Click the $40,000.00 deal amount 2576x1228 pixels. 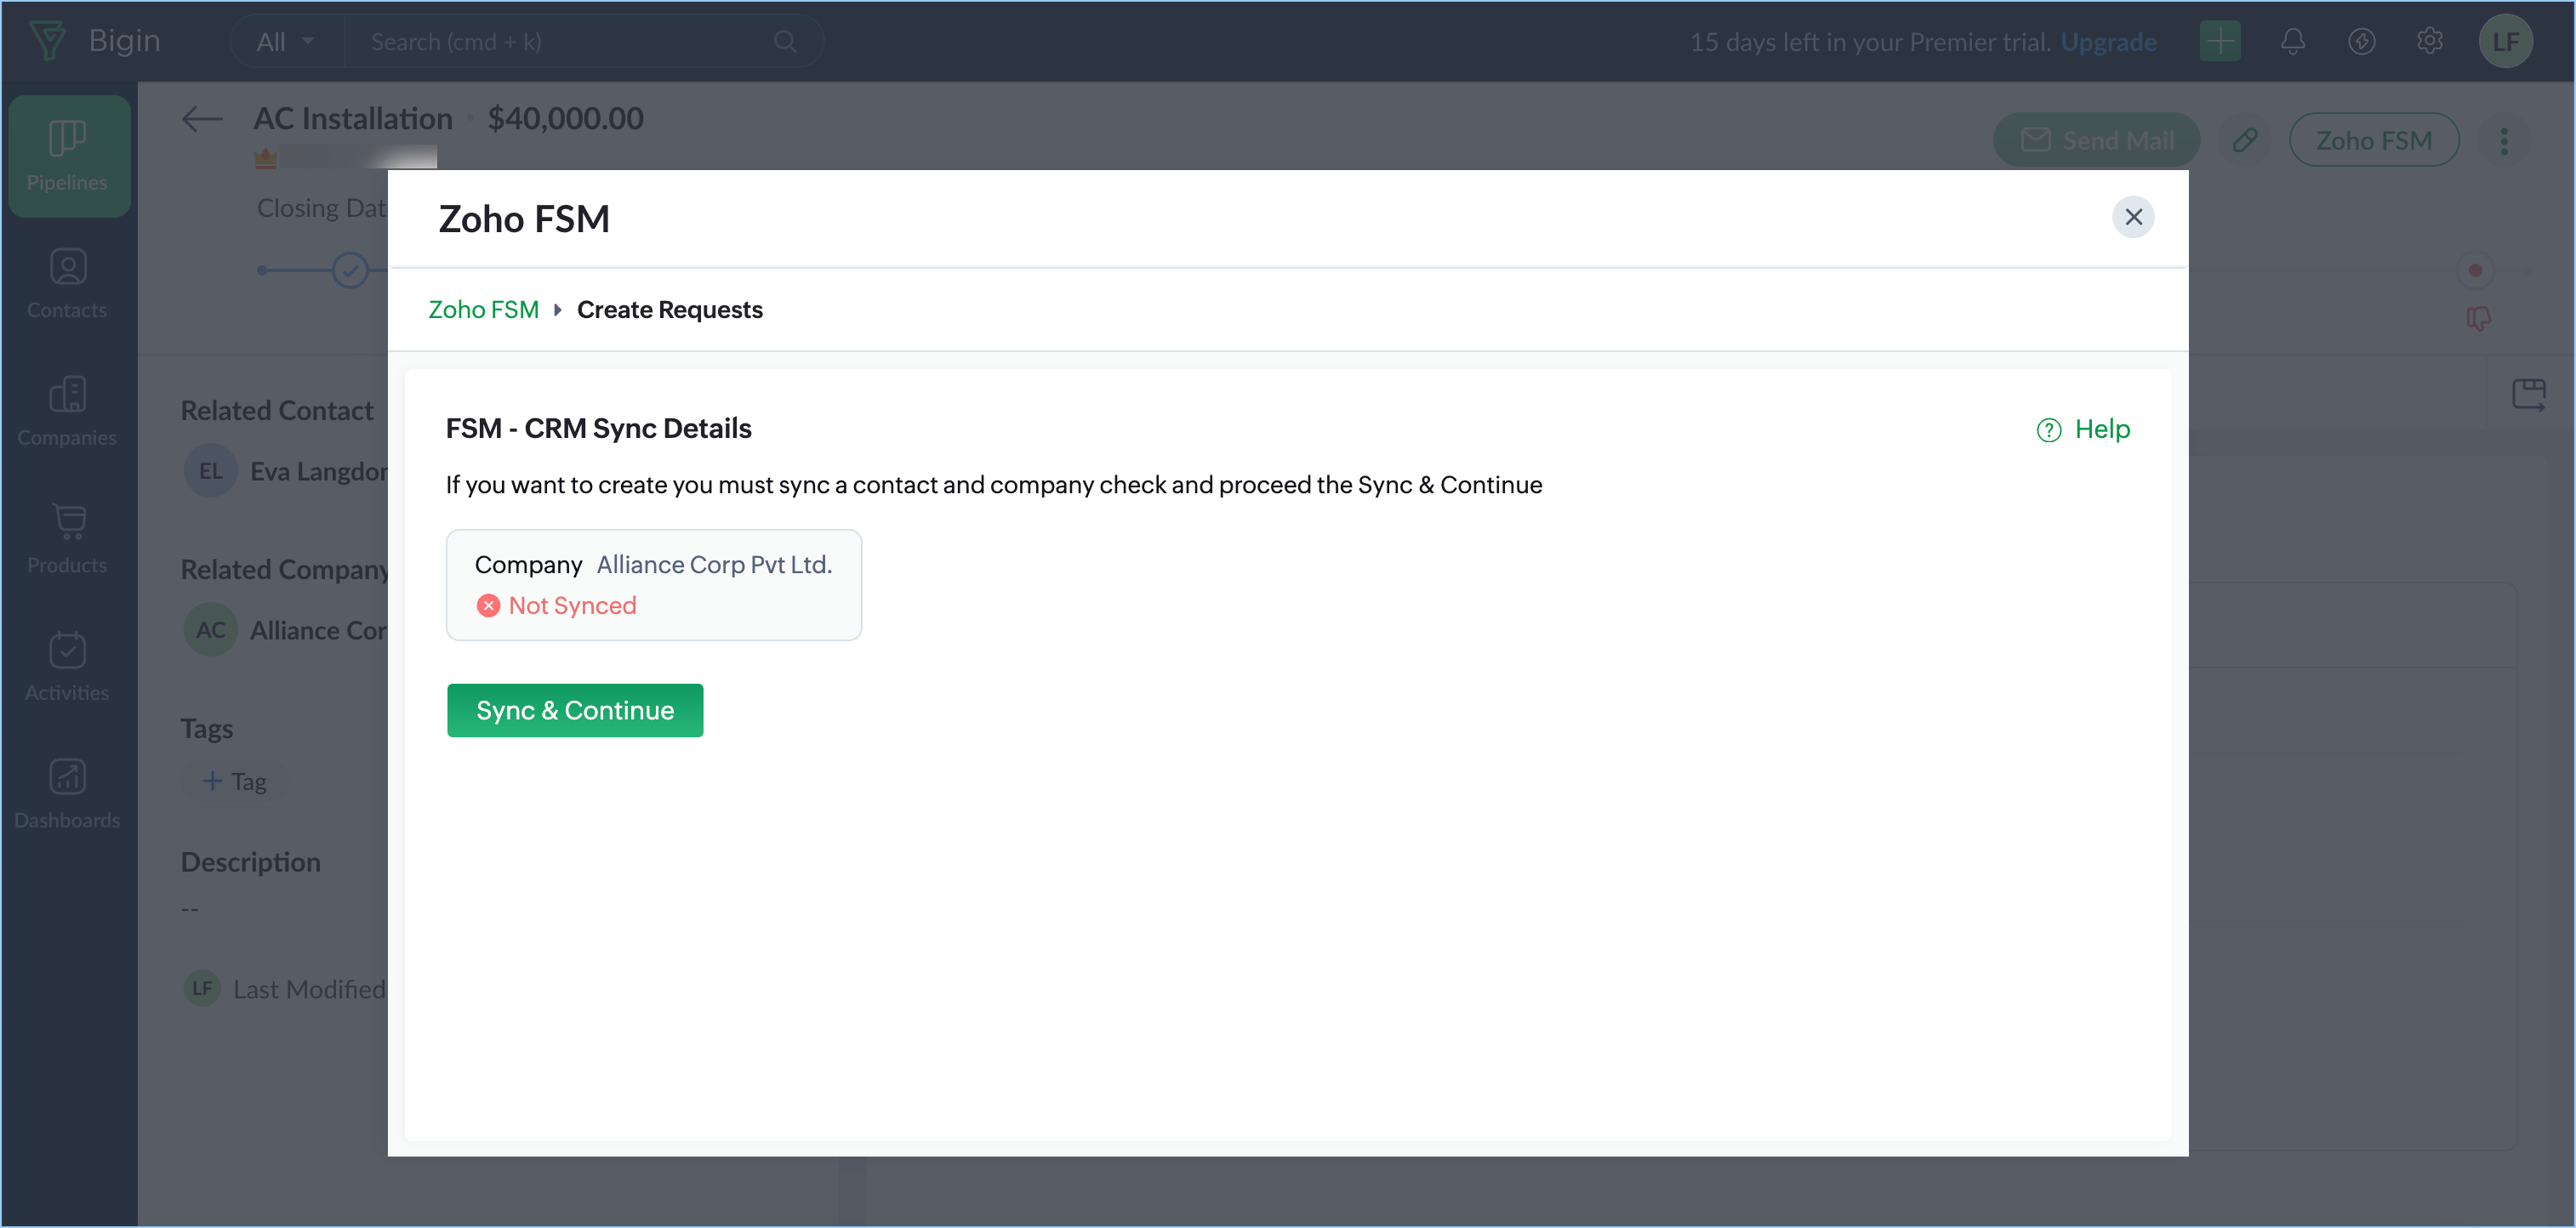(565, 119)
